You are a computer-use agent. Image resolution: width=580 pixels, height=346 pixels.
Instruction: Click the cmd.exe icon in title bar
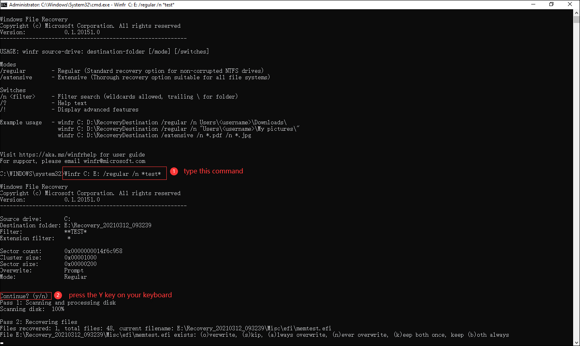[x=4, y=4]
